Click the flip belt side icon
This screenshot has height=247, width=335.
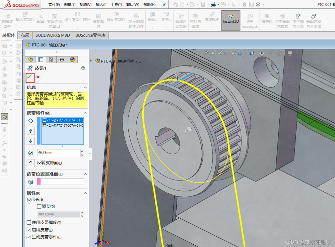pos(31,163)
